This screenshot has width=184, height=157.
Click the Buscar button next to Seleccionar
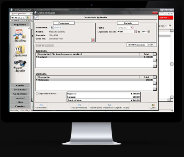coord(56,27)
